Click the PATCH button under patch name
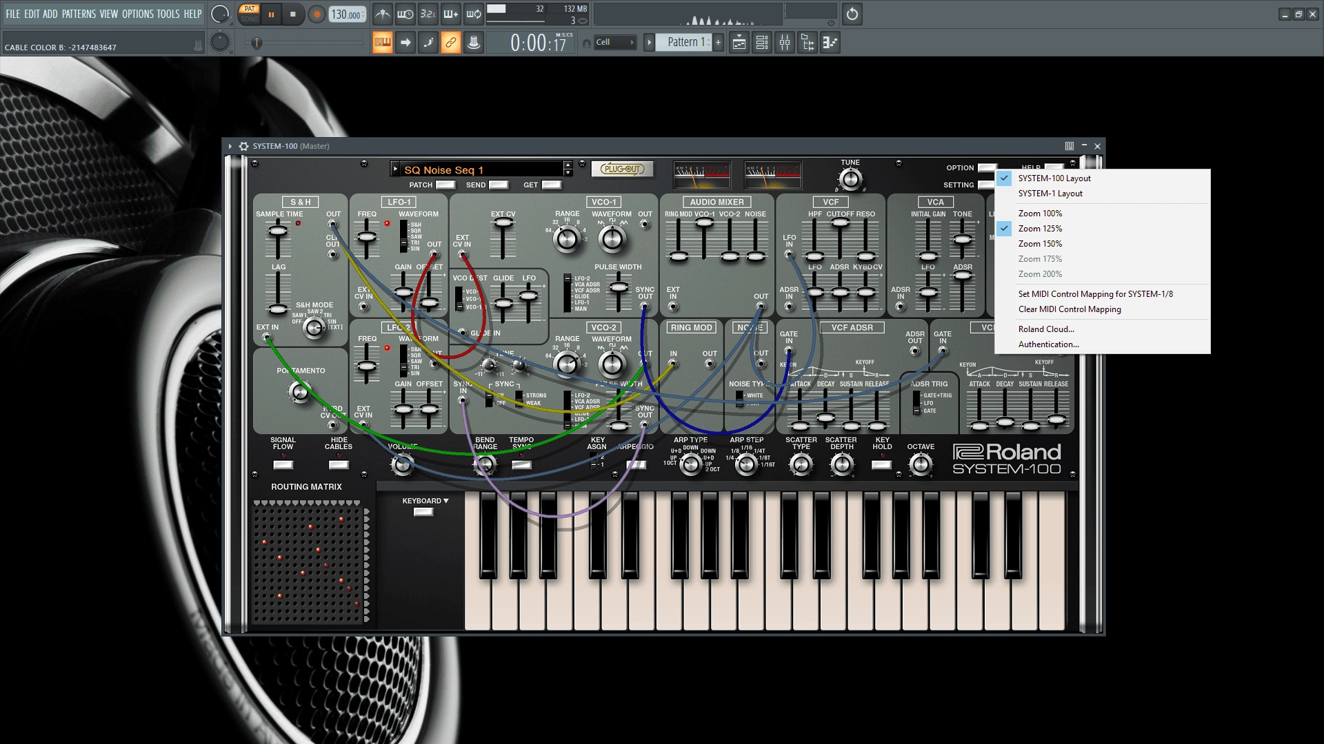The image size is (1324, 744). 446,185
